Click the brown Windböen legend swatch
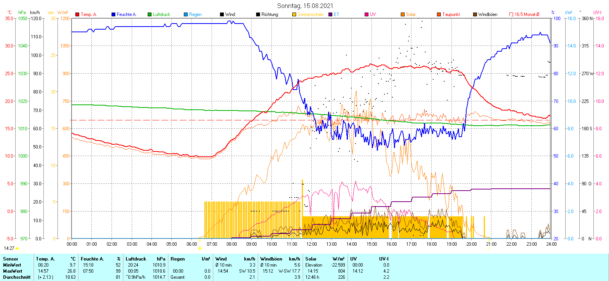The width and height of the screenshot is (609, 281). pyautogui.click(x=475, y=14)
